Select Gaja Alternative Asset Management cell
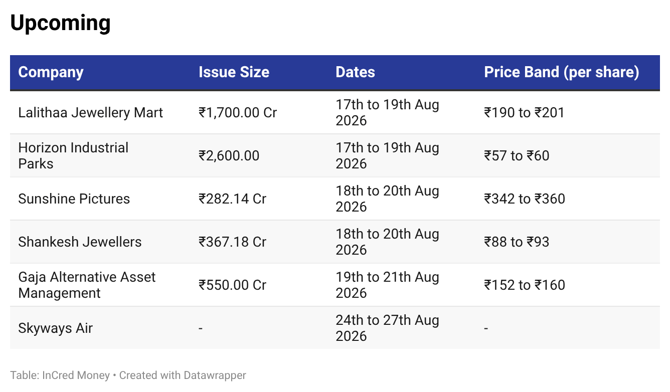The width and height of the screenshot is (670, 392). pyautogui.click(x=87, y=285)
